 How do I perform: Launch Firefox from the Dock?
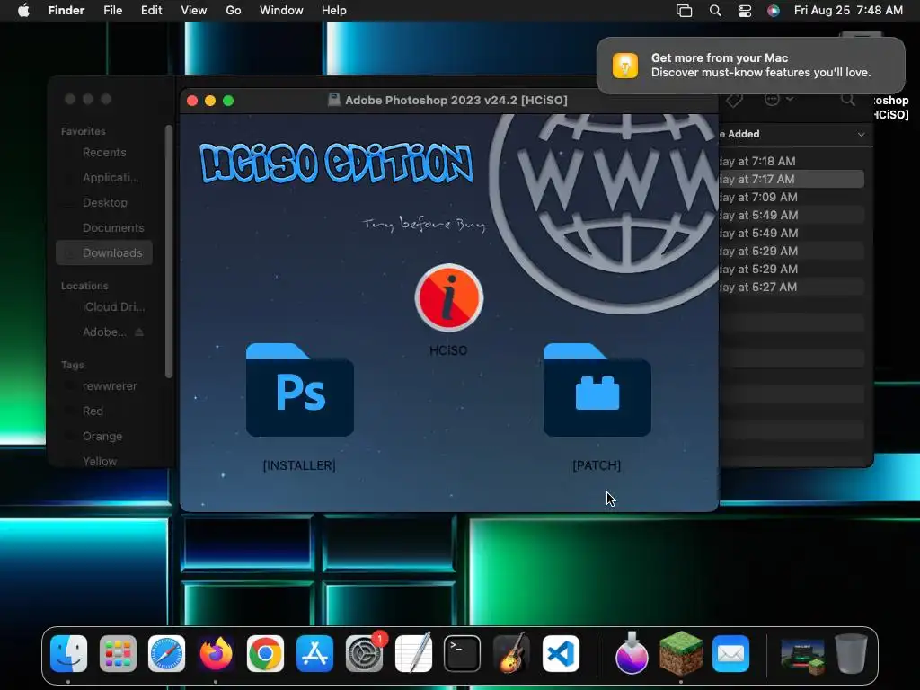[216, 653]
